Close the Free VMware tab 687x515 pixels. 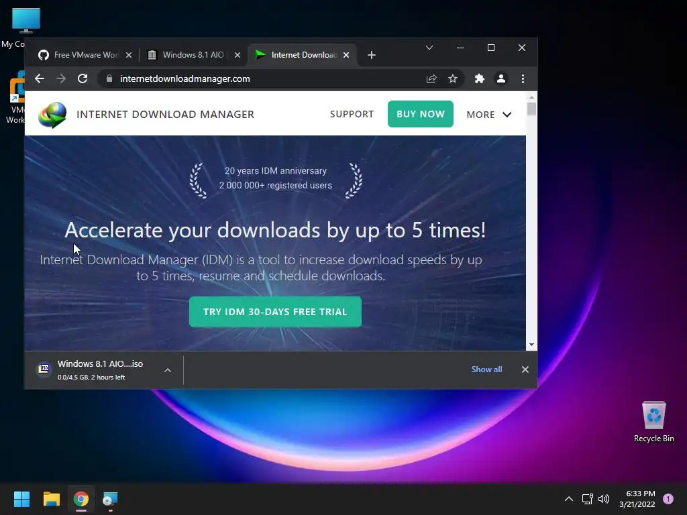pos(129,55)
